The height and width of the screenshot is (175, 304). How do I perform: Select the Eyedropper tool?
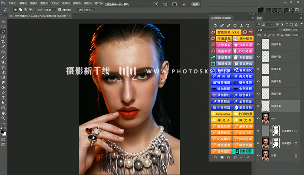coord(3,47)
